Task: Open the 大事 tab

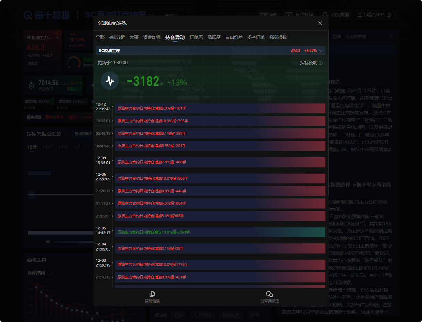Action: (x=134, y=37)
